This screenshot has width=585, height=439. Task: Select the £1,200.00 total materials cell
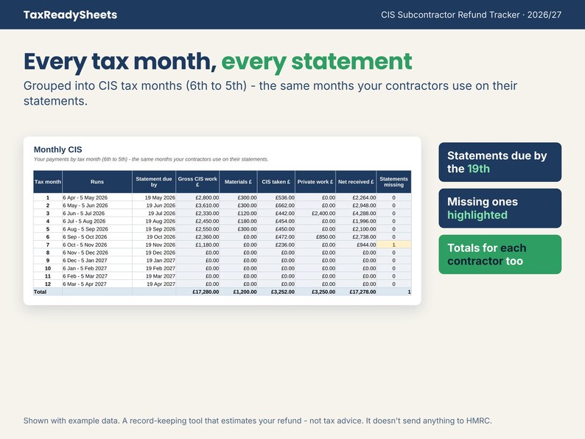click(238, 292)
